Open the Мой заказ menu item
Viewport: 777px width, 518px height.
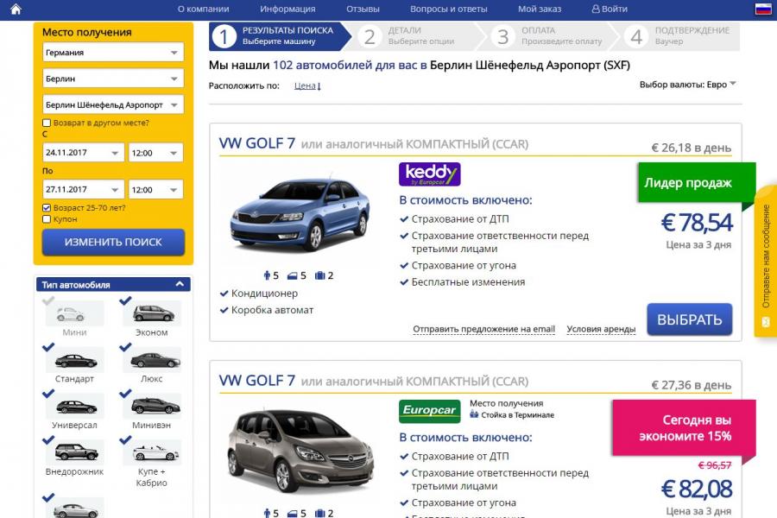pyautogui.click(x=540, y=9)
